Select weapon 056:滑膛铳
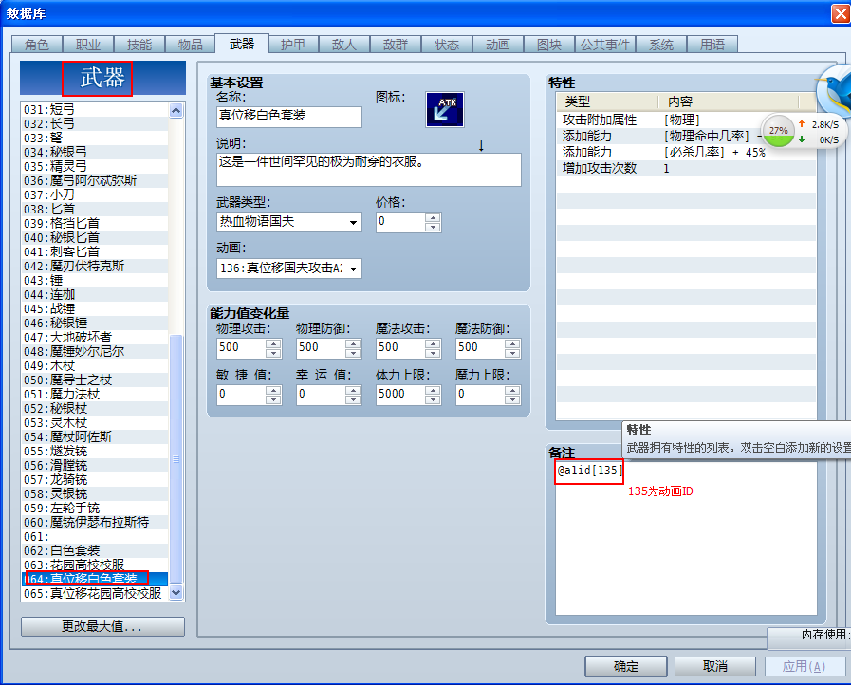 tap(95, 465)
